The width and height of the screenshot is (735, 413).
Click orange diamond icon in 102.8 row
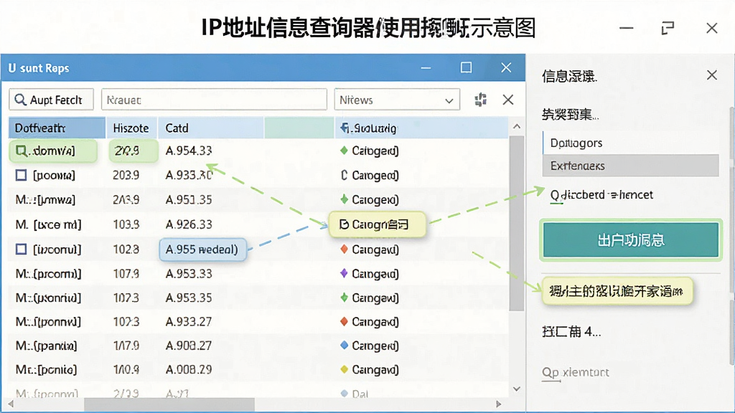click(344, 249)
